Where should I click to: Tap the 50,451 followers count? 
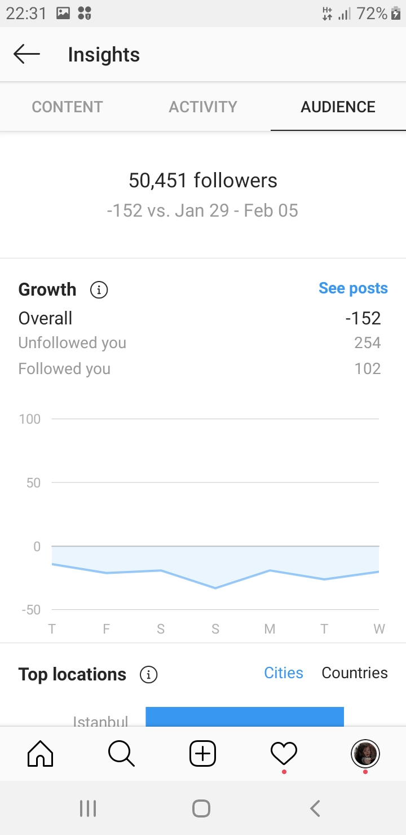[x=203, y=181]
